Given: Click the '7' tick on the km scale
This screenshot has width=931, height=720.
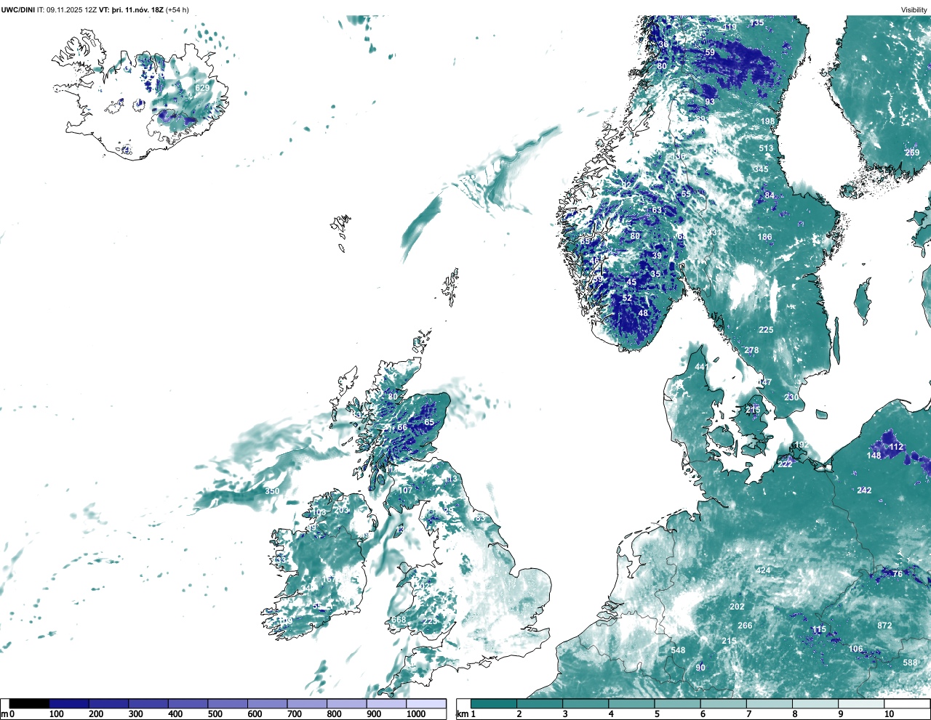Looking at the screenshot, I should click(x=748, y=714).
